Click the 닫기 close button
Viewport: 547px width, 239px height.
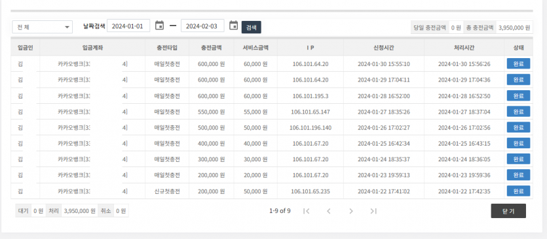tap(508, 211)
